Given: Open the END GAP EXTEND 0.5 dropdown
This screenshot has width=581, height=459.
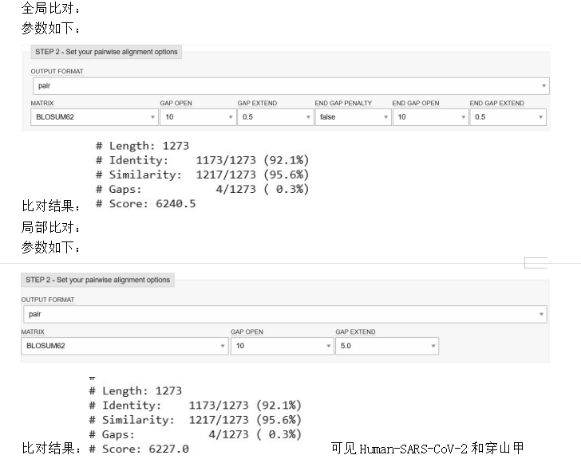Looking at the screenshot, I should (x=508, y=117).
